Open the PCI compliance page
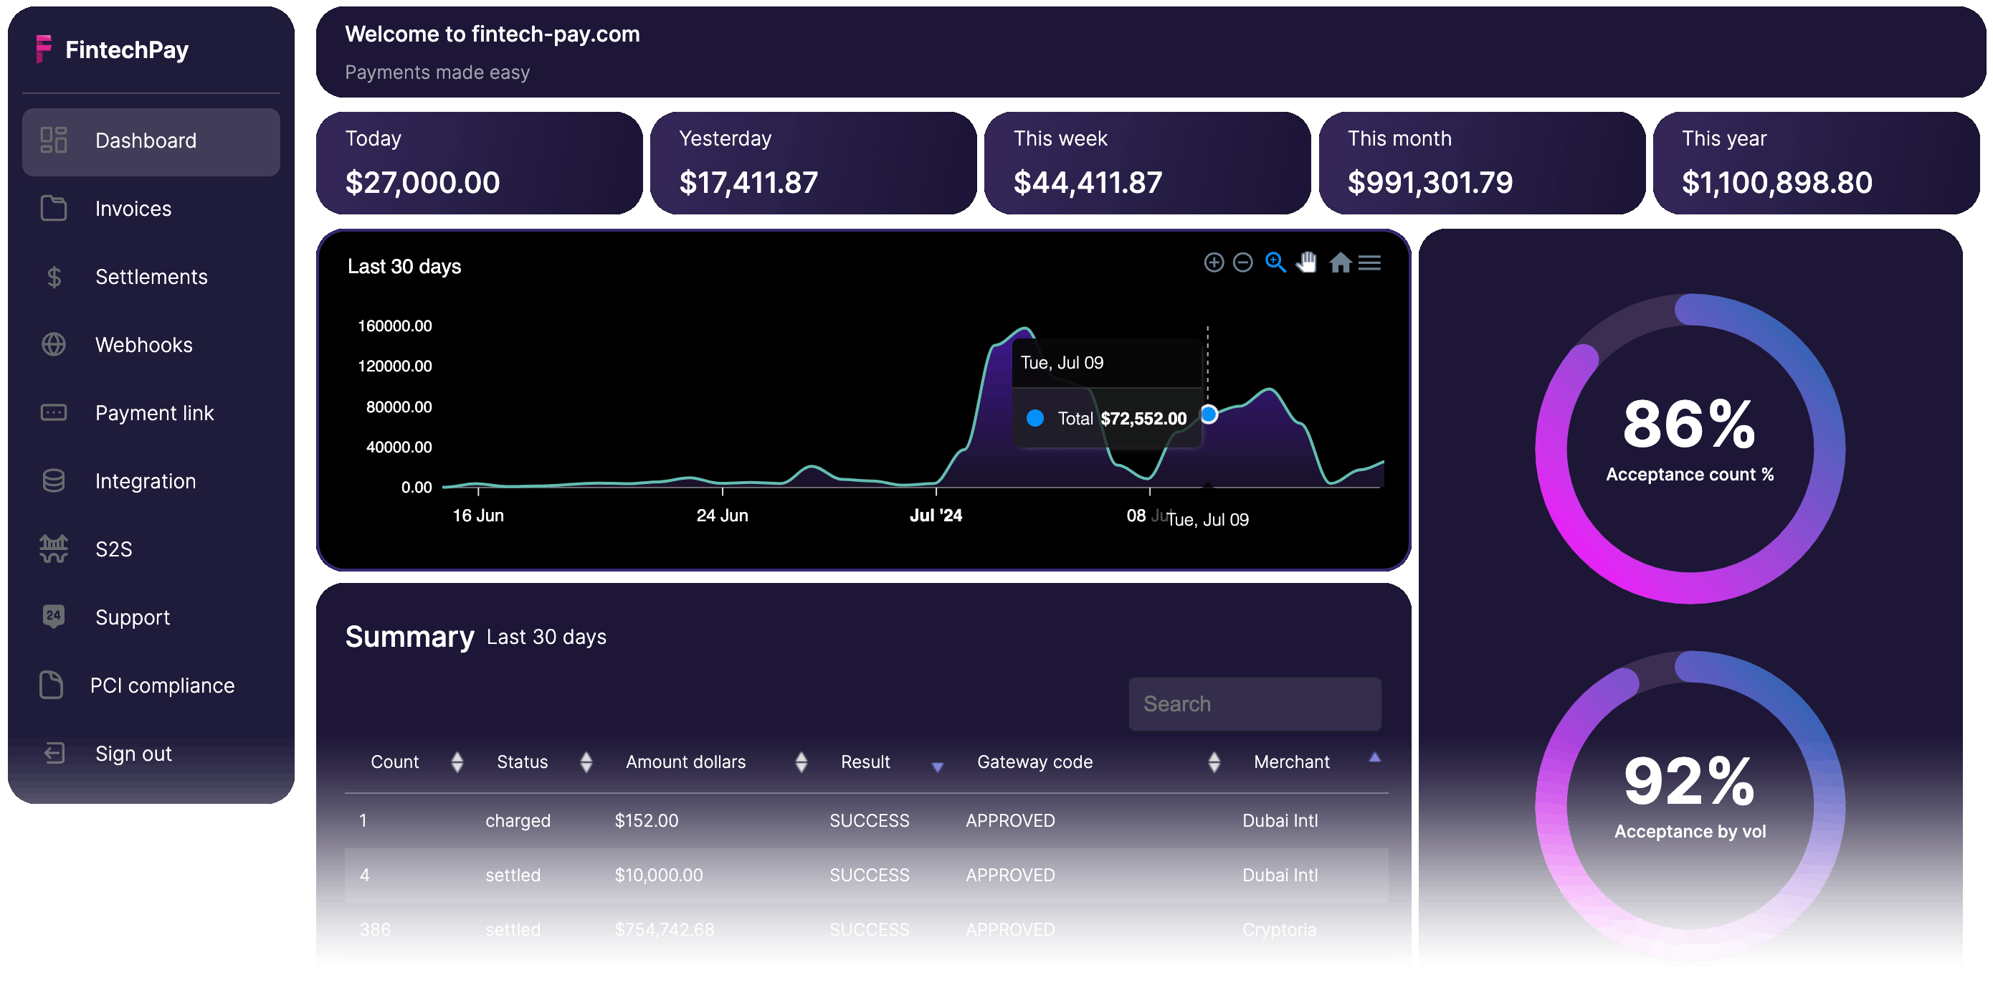 (162, 686)
